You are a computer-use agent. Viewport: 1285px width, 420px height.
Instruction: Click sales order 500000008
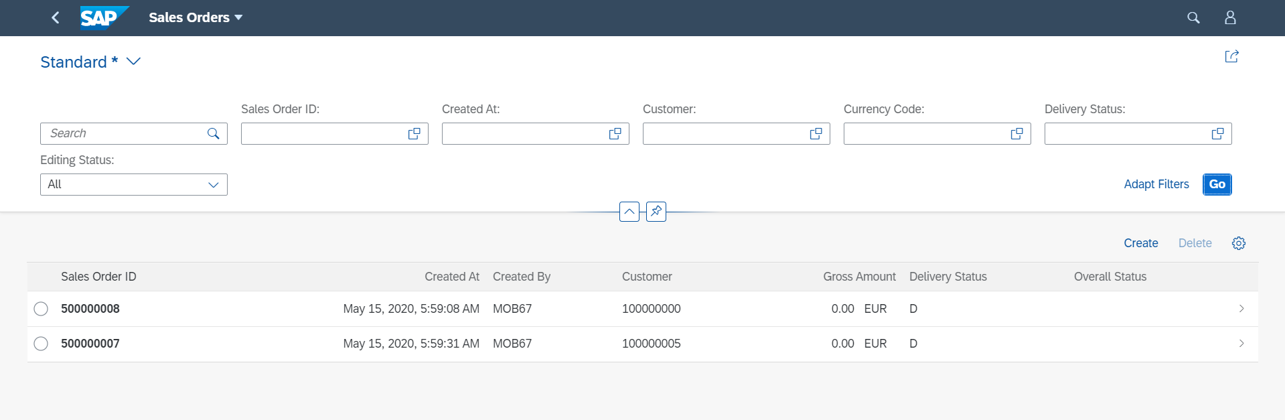90,309
